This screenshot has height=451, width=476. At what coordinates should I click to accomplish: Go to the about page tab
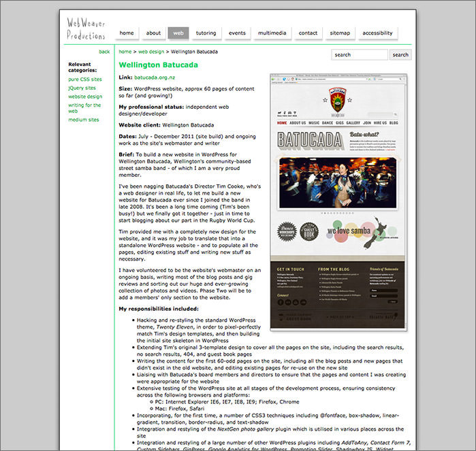click(x=153, y=33)
